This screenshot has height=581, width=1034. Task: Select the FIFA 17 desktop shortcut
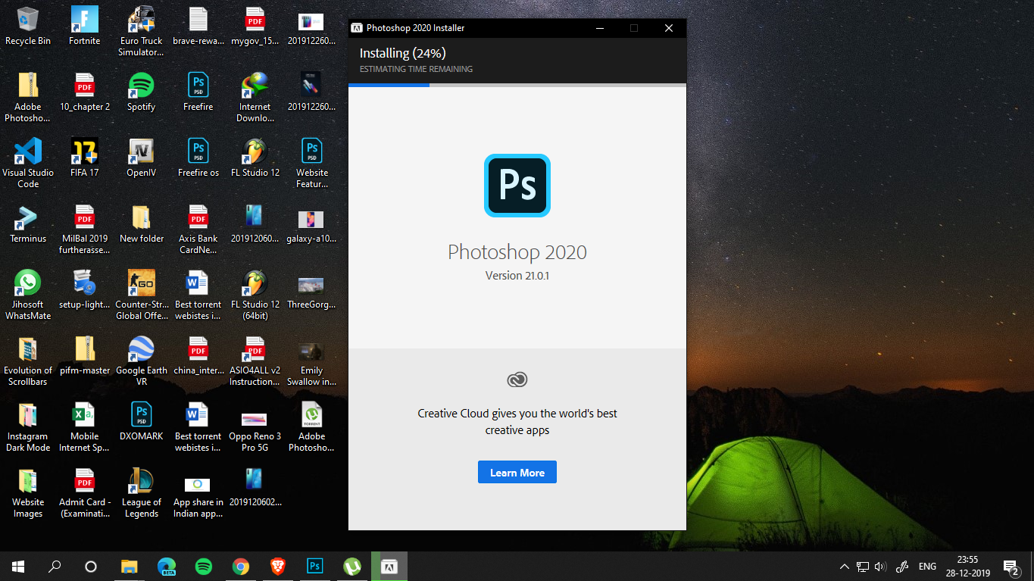[84, 158]
